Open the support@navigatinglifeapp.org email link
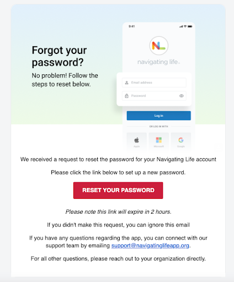The width and height of the screenshot is (234, 282). point(150,246)
